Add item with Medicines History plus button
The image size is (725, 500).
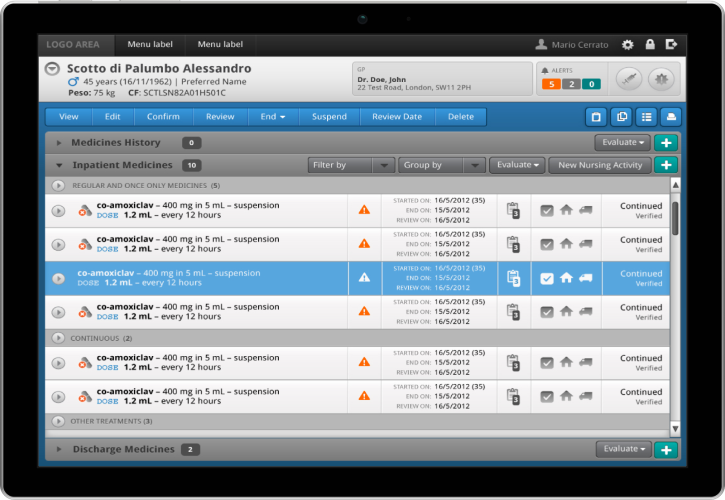[666, 142]
